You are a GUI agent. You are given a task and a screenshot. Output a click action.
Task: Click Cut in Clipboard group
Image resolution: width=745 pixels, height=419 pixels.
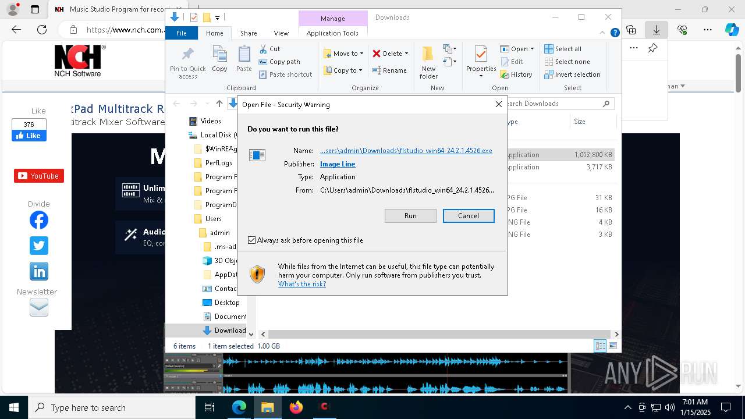coord(270,49)
